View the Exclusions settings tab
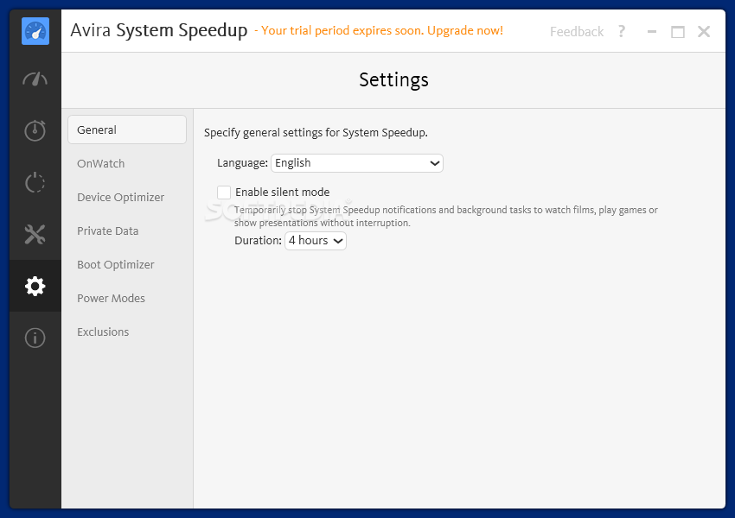This screenshot has height=518, width=735. [103, 332]
